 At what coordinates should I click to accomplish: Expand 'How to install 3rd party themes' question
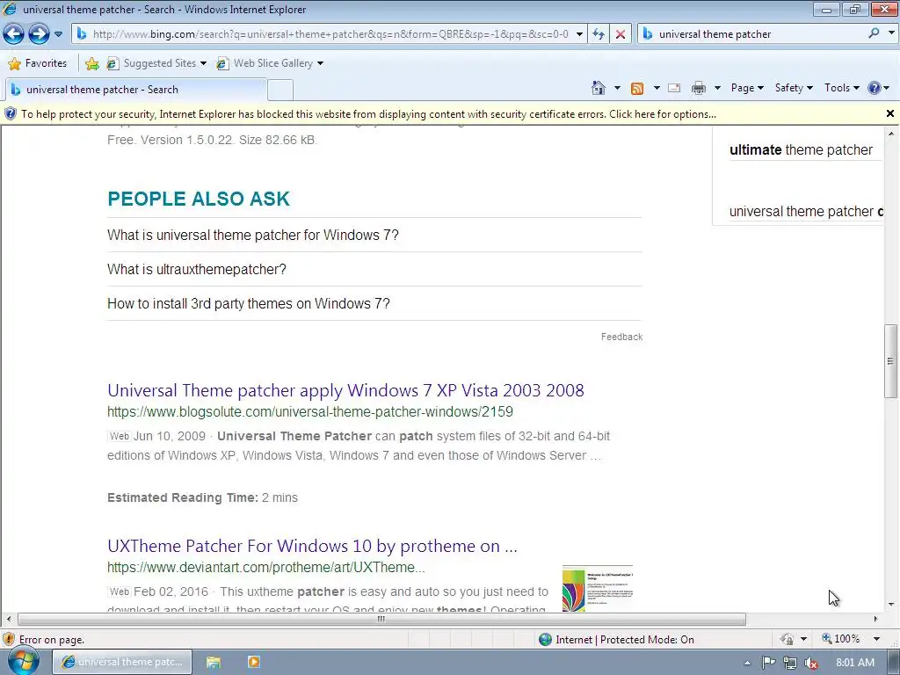click(x=249, y=303)
